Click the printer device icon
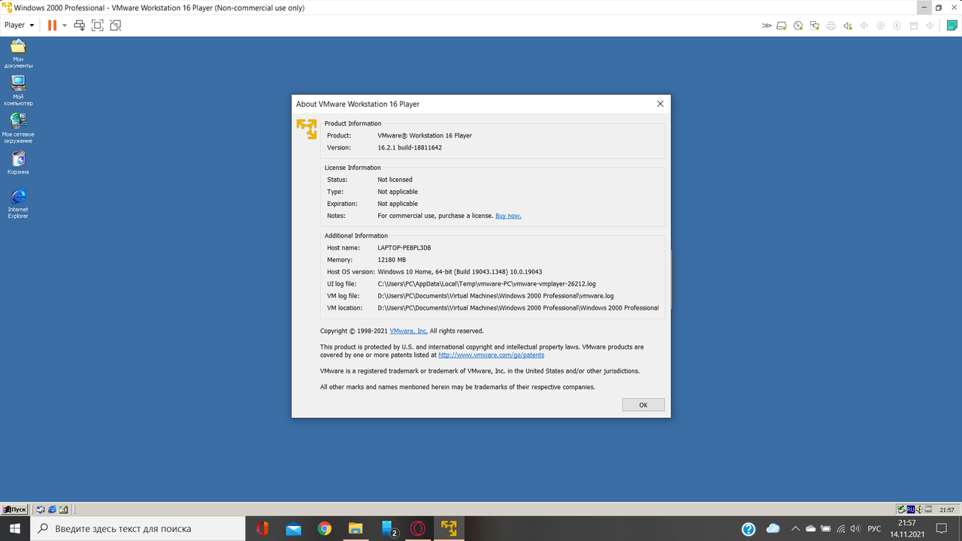The height and width of the screenshot is (541, 962). [831, 26]
